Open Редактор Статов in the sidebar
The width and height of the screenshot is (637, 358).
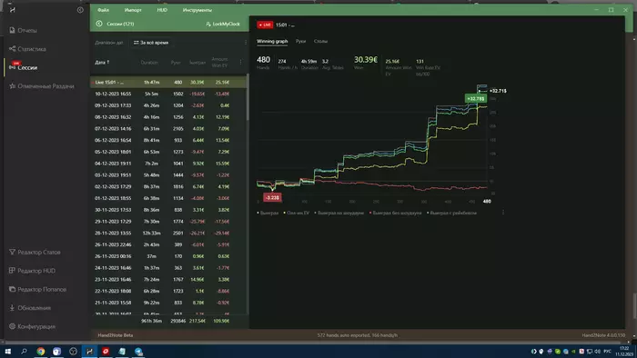tap(35, 253)
